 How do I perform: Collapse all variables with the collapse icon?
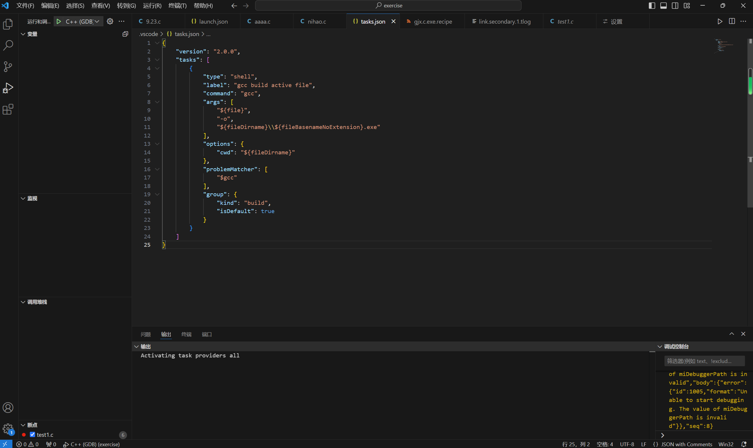125,34
